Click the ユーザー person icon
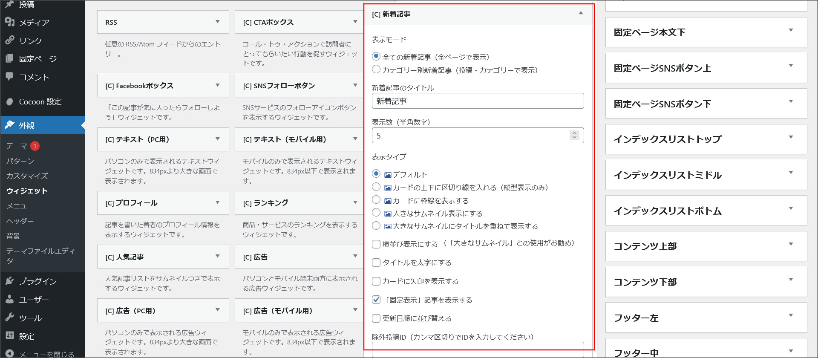This screenshot has width=818, height=358. coord(10,299)
